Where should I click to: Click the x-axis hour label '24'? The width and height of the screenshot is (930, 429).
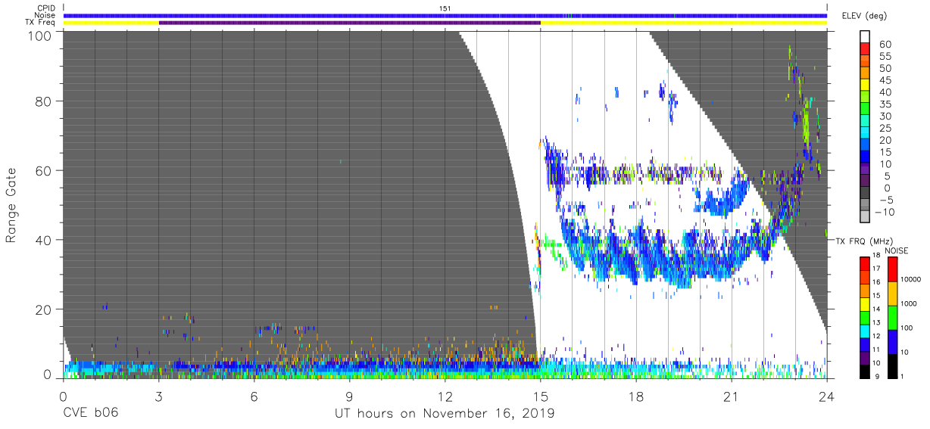827,397
